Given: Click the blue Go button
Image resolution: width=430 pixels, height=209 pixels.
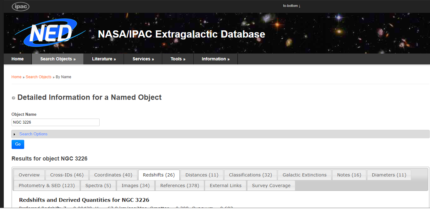Looking at the screenshot, I should [x=18, y=144].
